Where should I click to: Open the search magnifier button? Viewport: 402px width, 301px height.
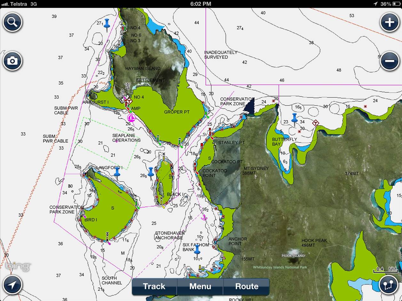pos(12,22)
